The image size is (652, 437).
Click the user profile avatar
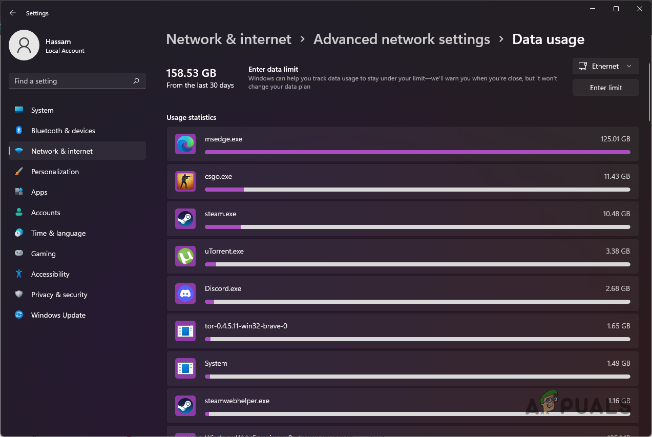(24, 45)
